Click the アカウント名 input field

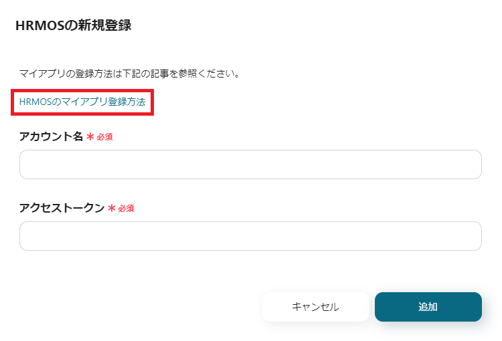point(250,164)
